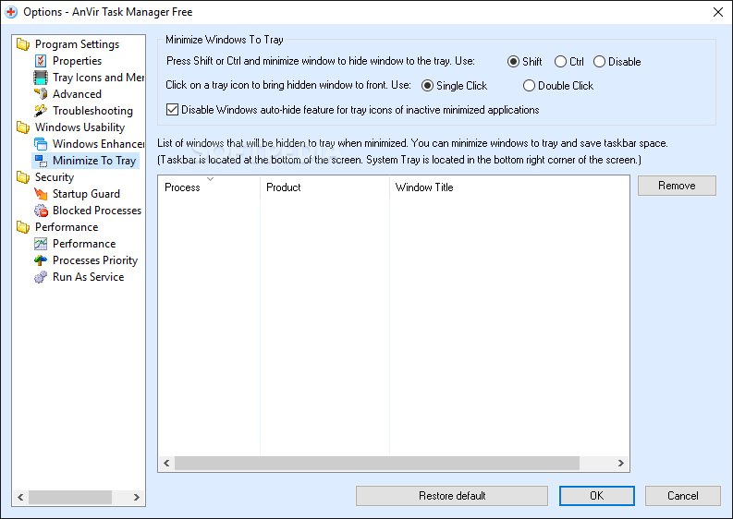Click the Run As Service gear icon
Screen dimensions: 733x519
[41, 277]
